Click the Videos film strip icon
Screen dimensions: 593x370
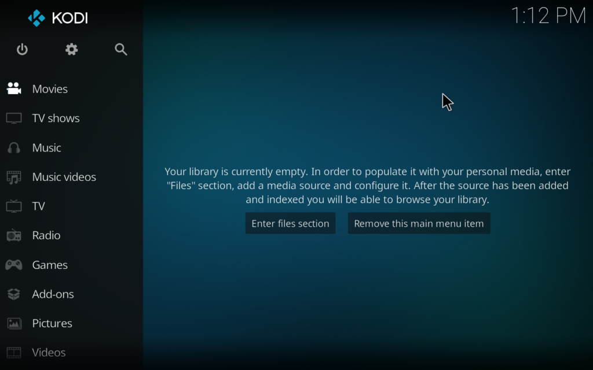14,353
